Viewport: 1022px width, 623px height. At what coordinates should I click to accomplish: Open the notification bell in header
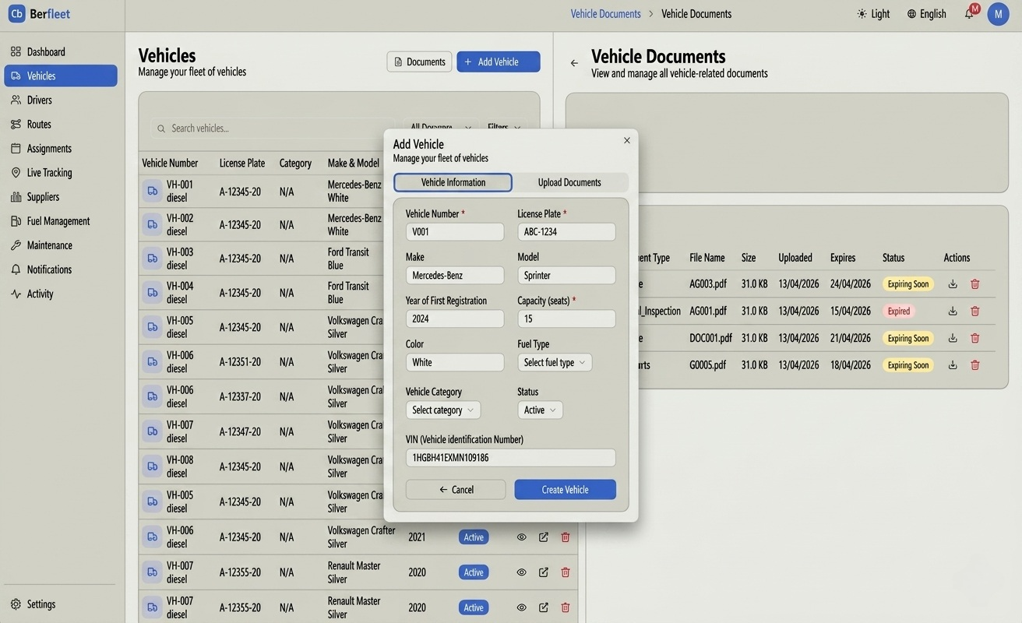[969, 13]
